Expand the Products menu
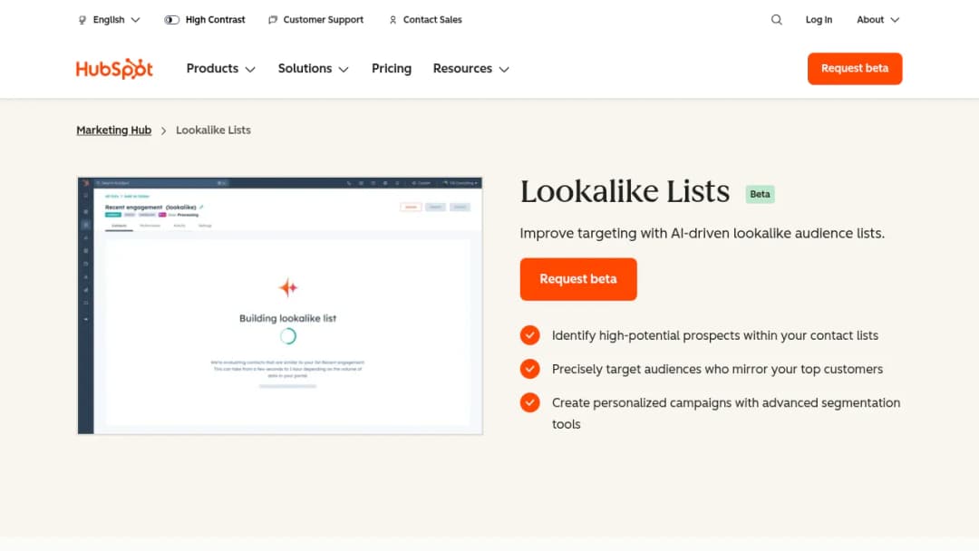 (x=221, y=69)
